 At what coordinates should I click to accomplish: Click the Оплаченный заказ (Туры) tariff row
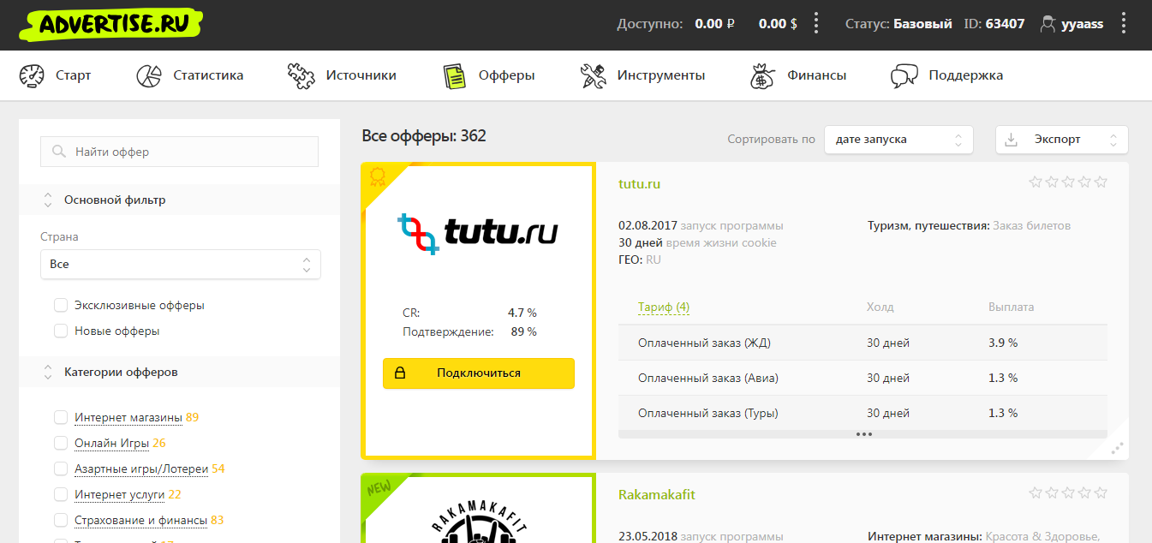pos(863,413)
